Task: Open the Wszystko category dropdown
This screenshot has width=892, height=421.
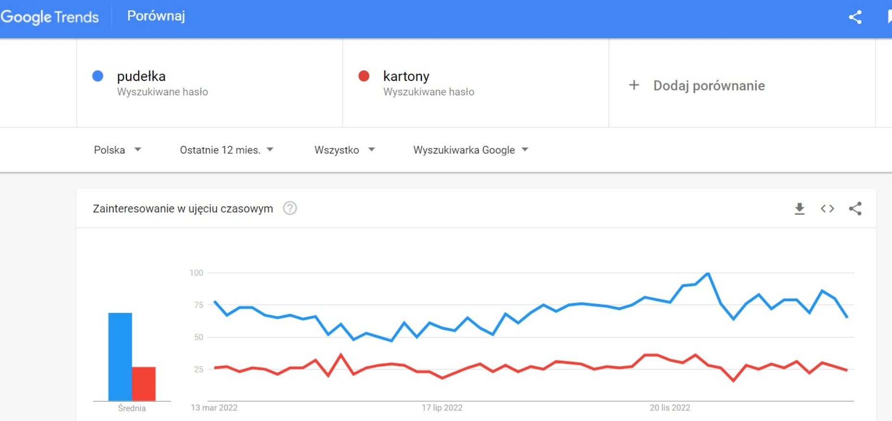Action: click(x=344, y=150)
